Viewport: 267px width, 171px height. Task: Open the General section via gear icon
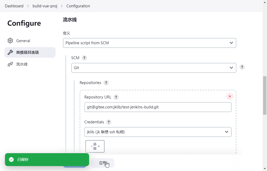[x=10, y=41]
